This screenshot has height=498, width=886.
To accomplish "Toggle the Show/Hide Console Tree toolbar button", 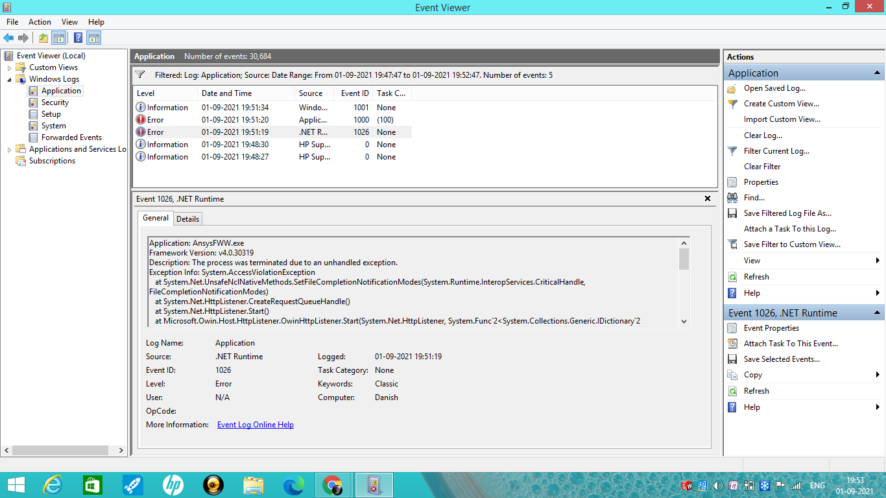I will [59, 38].
